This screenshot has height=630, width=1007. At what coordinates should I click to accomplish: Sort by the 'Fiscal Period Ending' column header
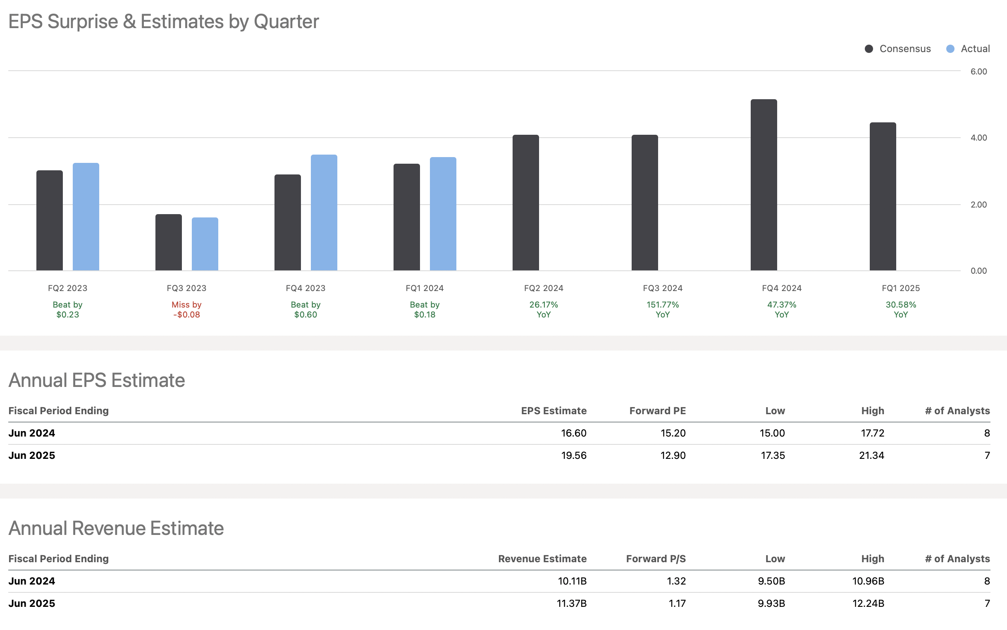(x=59, y=410)
